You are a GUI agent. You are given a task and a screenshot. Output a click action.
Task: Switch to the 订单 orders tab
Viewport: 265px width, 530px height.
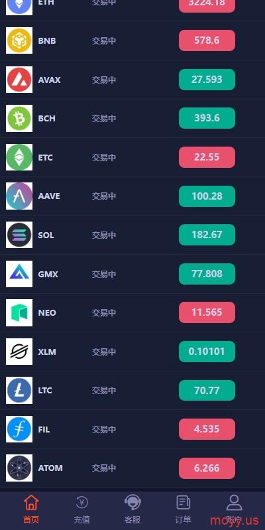tap(184, 509)
